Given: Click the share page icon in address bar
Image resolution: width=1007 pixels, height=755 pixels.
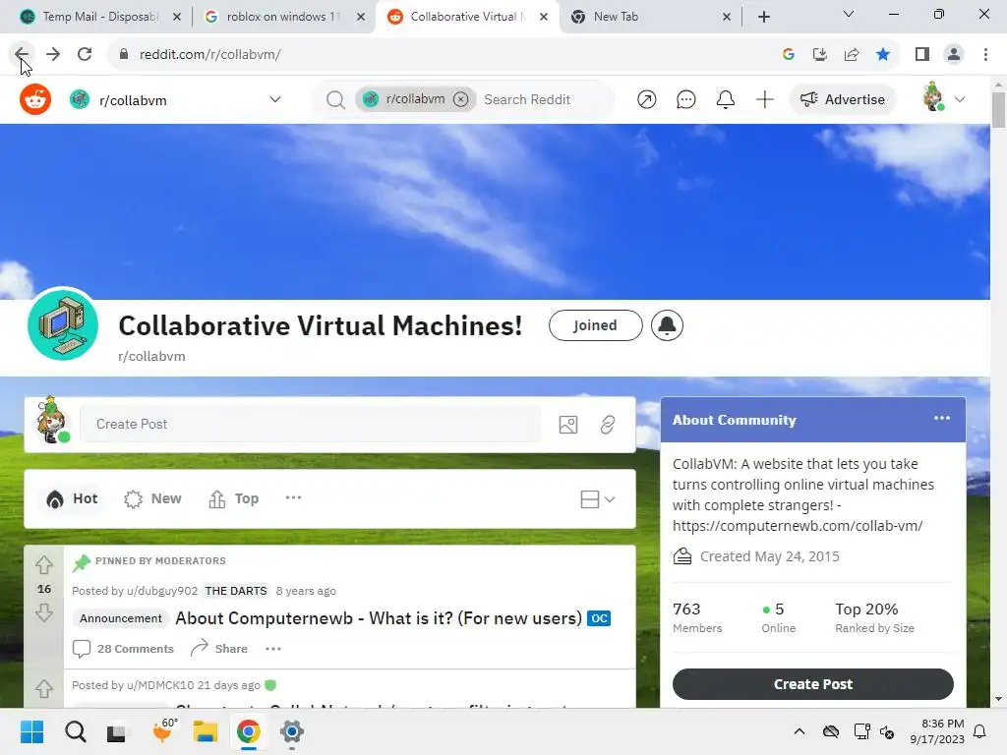Looking at the screenshot, I should tap(852, 54).
